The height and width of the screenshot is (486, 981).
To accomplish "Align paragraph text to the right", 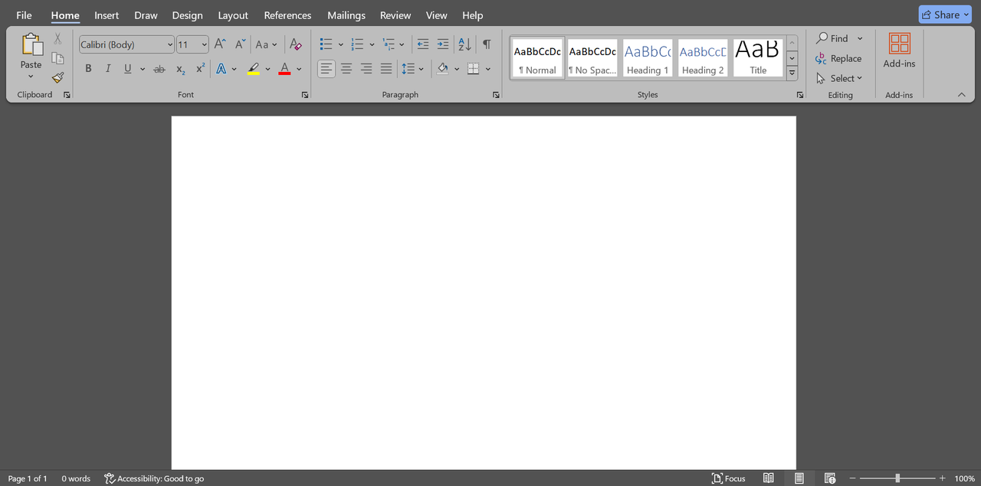I will (366, 69).
